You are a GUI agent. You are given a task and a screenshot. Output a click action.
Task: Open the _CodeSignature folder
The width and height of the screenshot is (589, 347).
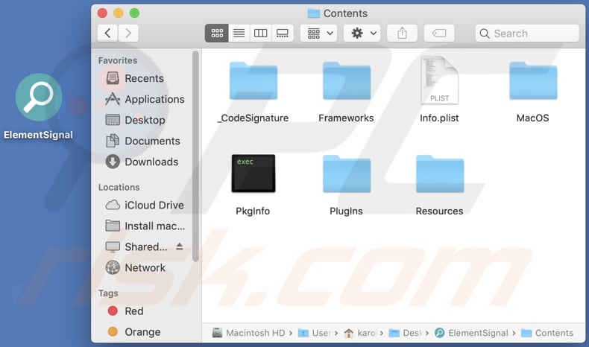(x=253, y=82)
